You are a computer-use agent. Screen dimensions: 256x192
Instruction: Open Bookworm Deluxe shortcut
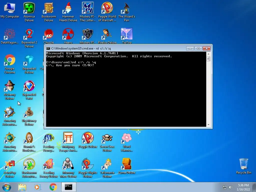(x=49, y=12)
